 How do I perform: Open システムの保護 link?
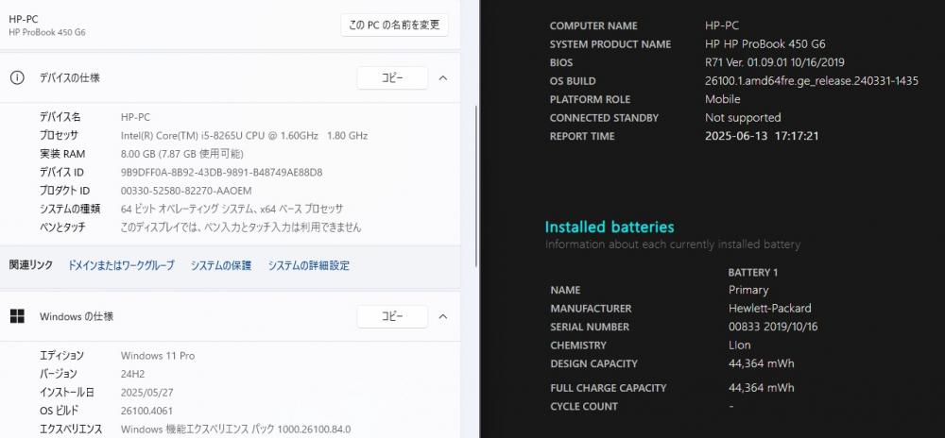point(221,265)
